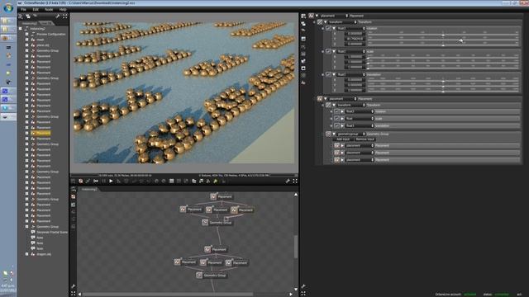The height and width of the screenshot is (297, 529).
Task: Click the lower Geometry Group node in graph
Action: [212, 276]
